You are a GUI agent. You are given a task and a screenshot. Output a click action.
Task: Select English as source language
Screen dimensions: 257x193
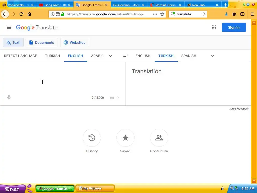(76, 56)
